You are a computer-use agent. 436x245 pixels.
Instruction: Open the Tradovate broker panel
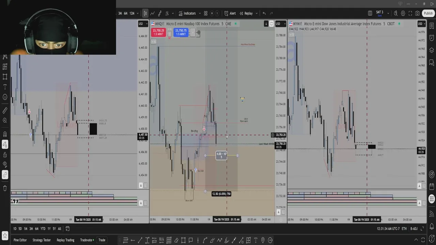[x=87, y=240]
